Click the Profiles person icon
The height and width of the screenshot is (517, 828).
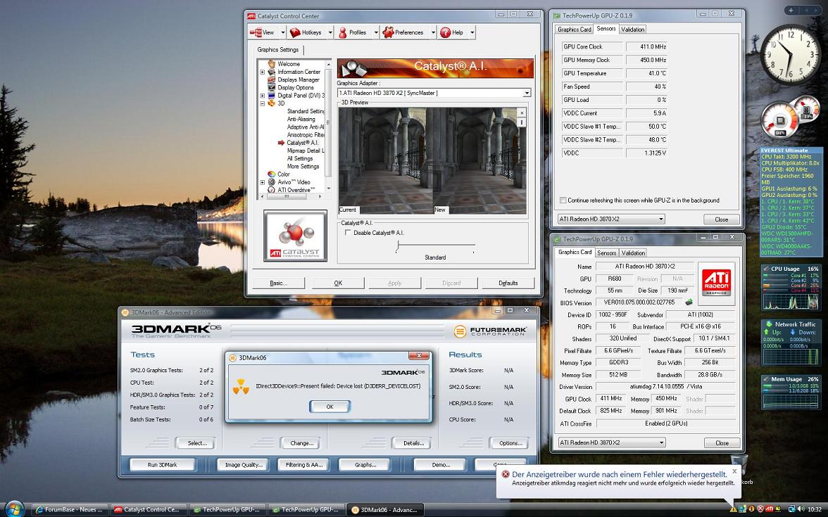click(343, 32)
